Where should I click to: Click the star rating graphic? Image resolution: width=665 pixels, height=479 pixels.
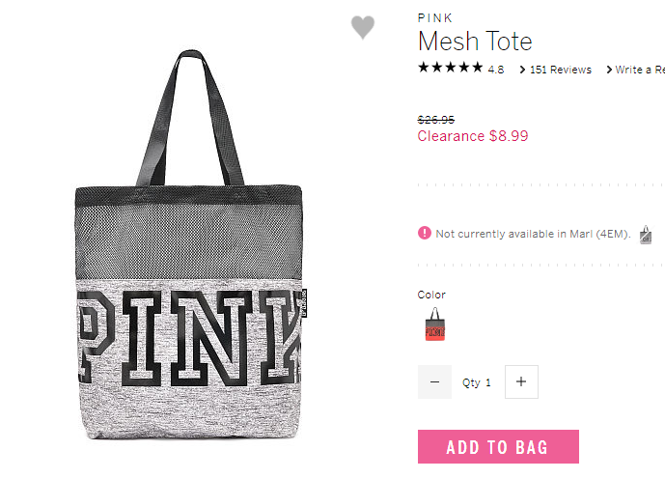(451, 67)
